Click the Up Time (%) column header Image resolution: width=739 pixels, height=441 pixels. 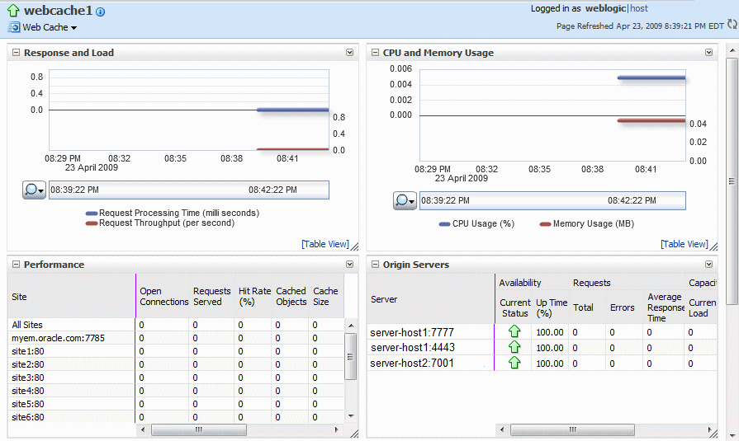(552, 307)
